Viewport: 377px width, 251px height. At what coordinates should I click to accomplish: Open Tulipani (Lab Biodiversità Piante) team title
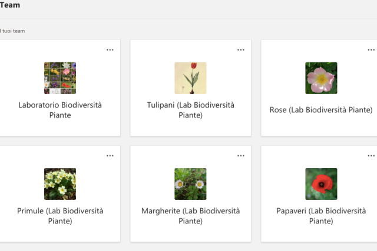[x=190, y=110]
